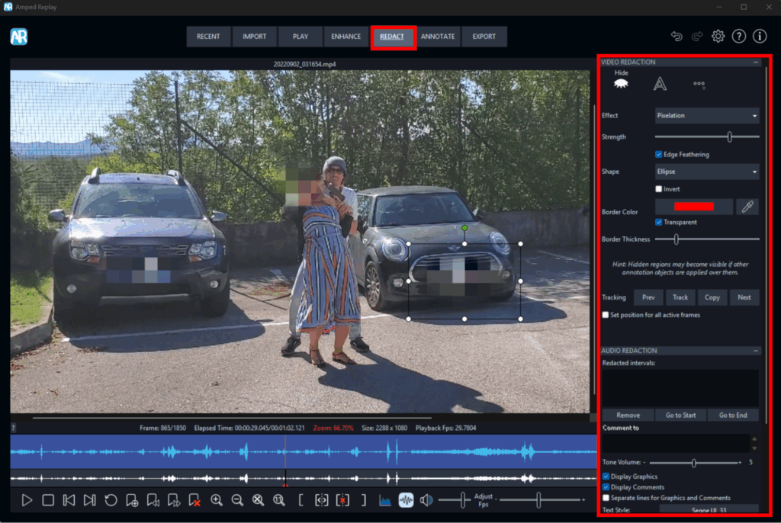
Task: Select the text redaction tool icon
Action: coord(660,85)
